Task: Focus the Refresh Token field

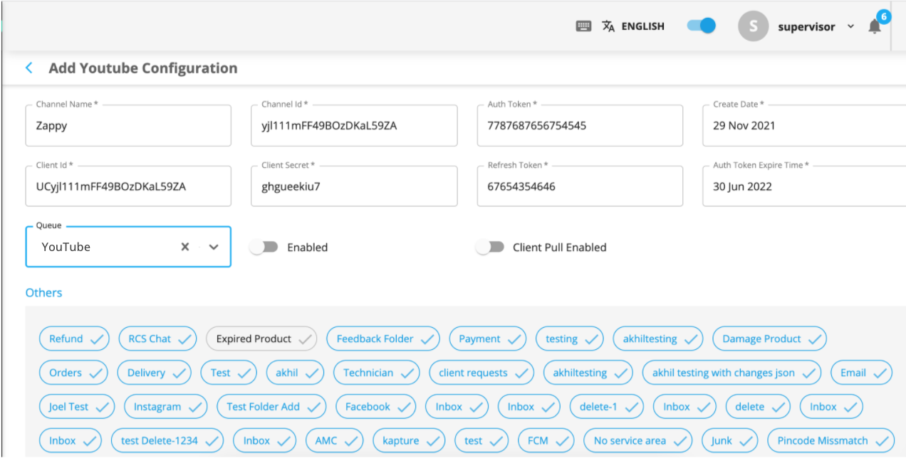Action: [580, 186]
